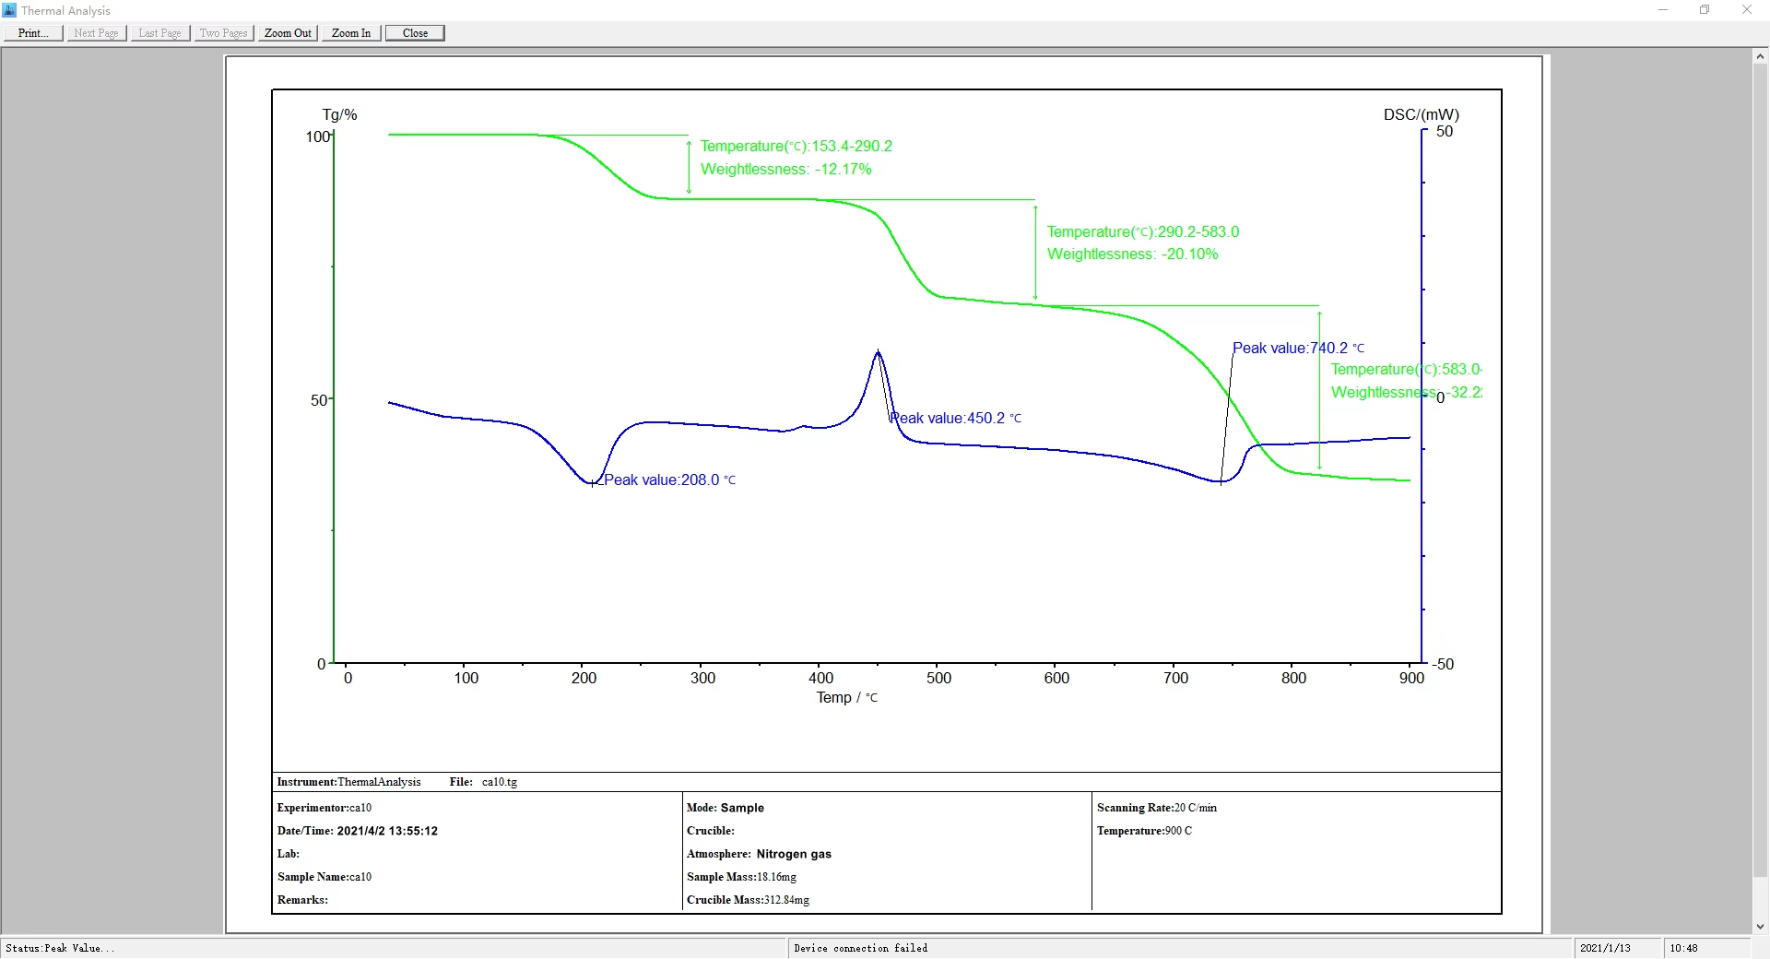Image resolution: width=1770 pixels, height=959 pixels.
Task: Click the Print... button
Action: pos(33,33)
